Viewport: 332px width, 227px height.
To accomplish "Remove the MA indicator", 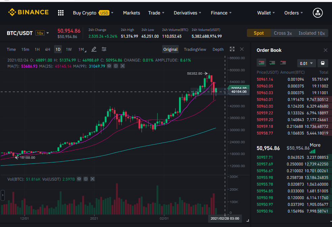I will (123, 66).
